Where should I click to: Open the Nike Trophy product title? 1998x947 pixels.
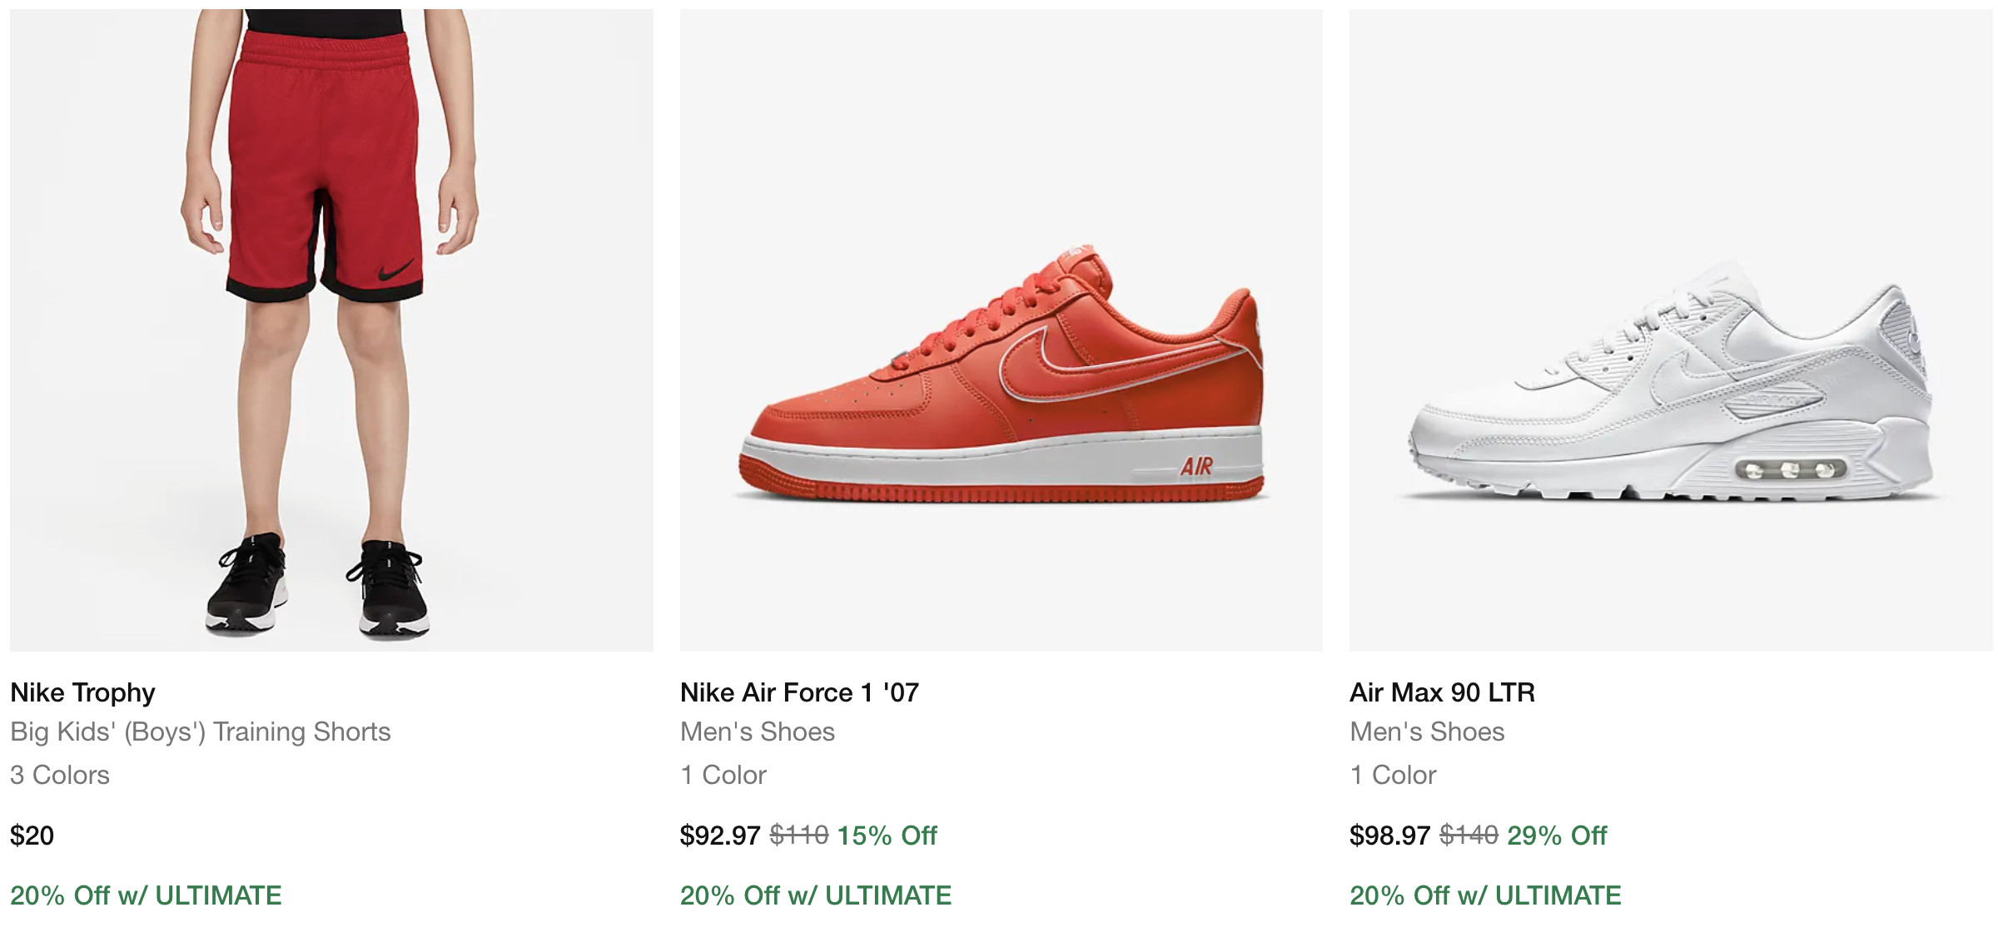coord(82,692)
